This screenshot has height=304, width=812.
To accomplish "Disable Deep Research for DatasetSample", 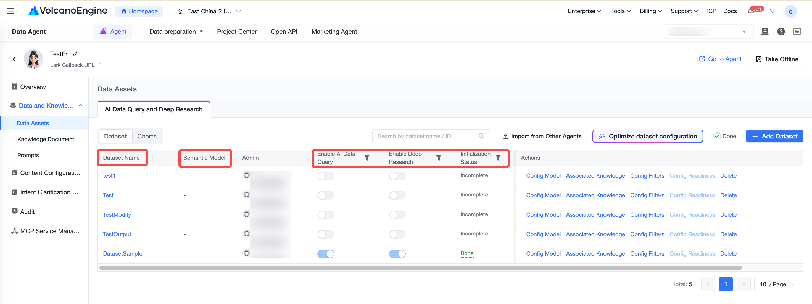I will pos(397,254).
